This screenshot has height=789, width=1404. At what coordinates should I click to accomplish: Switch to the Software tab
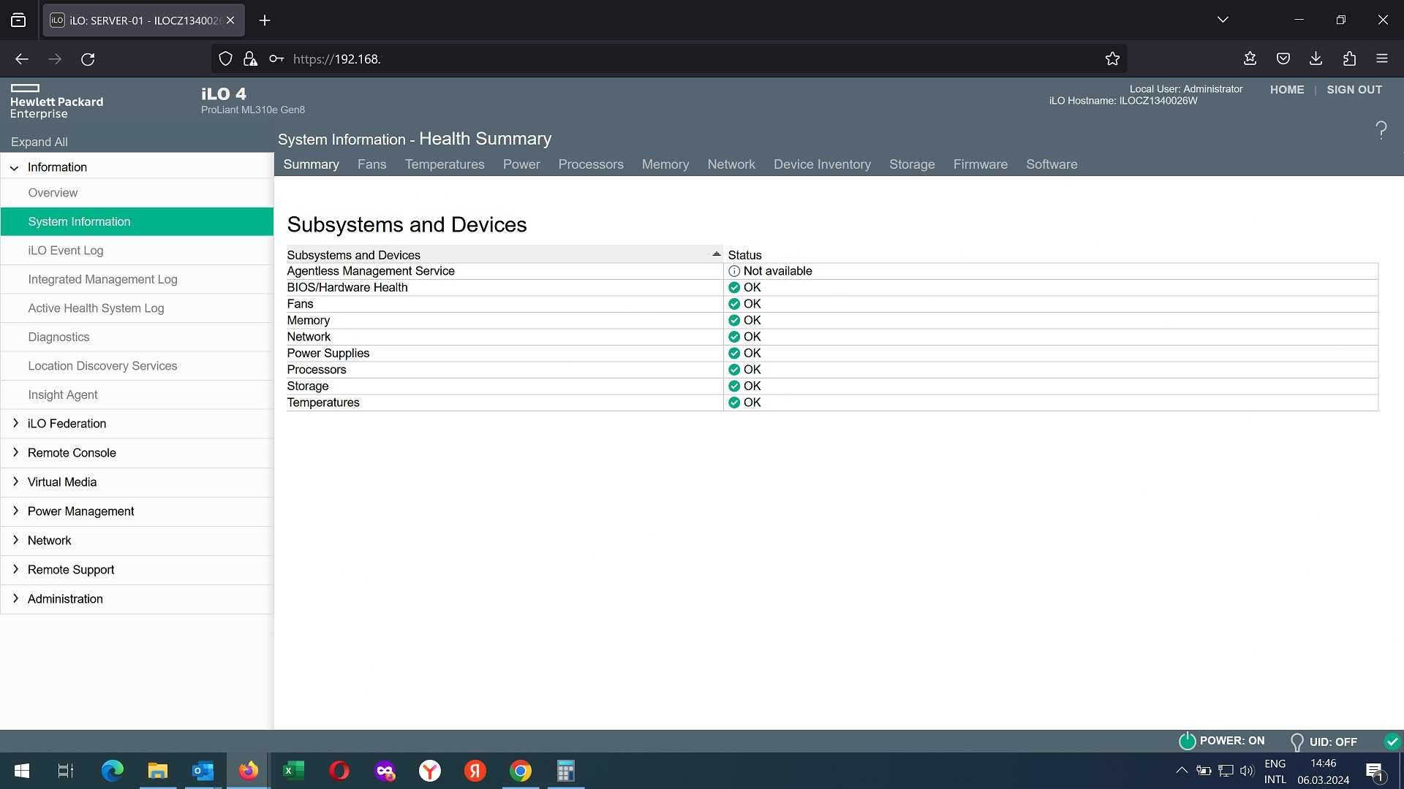(x=1052, y=164)
